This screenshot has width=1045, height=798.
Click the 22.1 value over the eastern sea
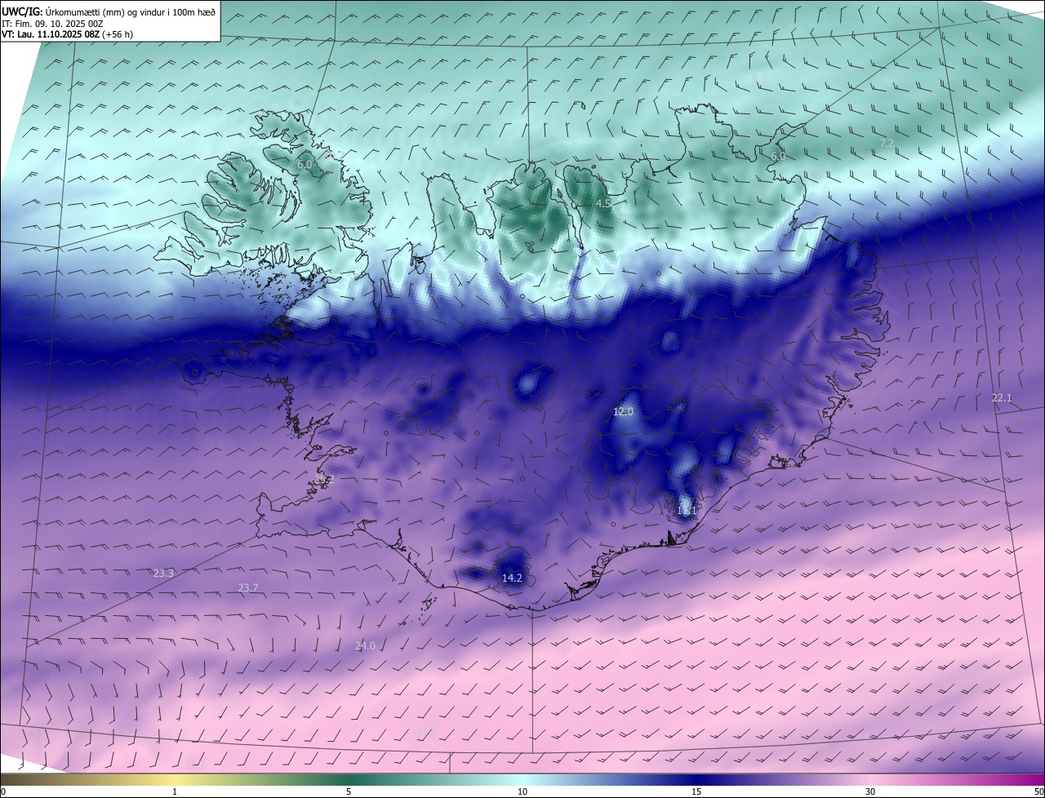pyautogui.click(x=1002, y=398)
